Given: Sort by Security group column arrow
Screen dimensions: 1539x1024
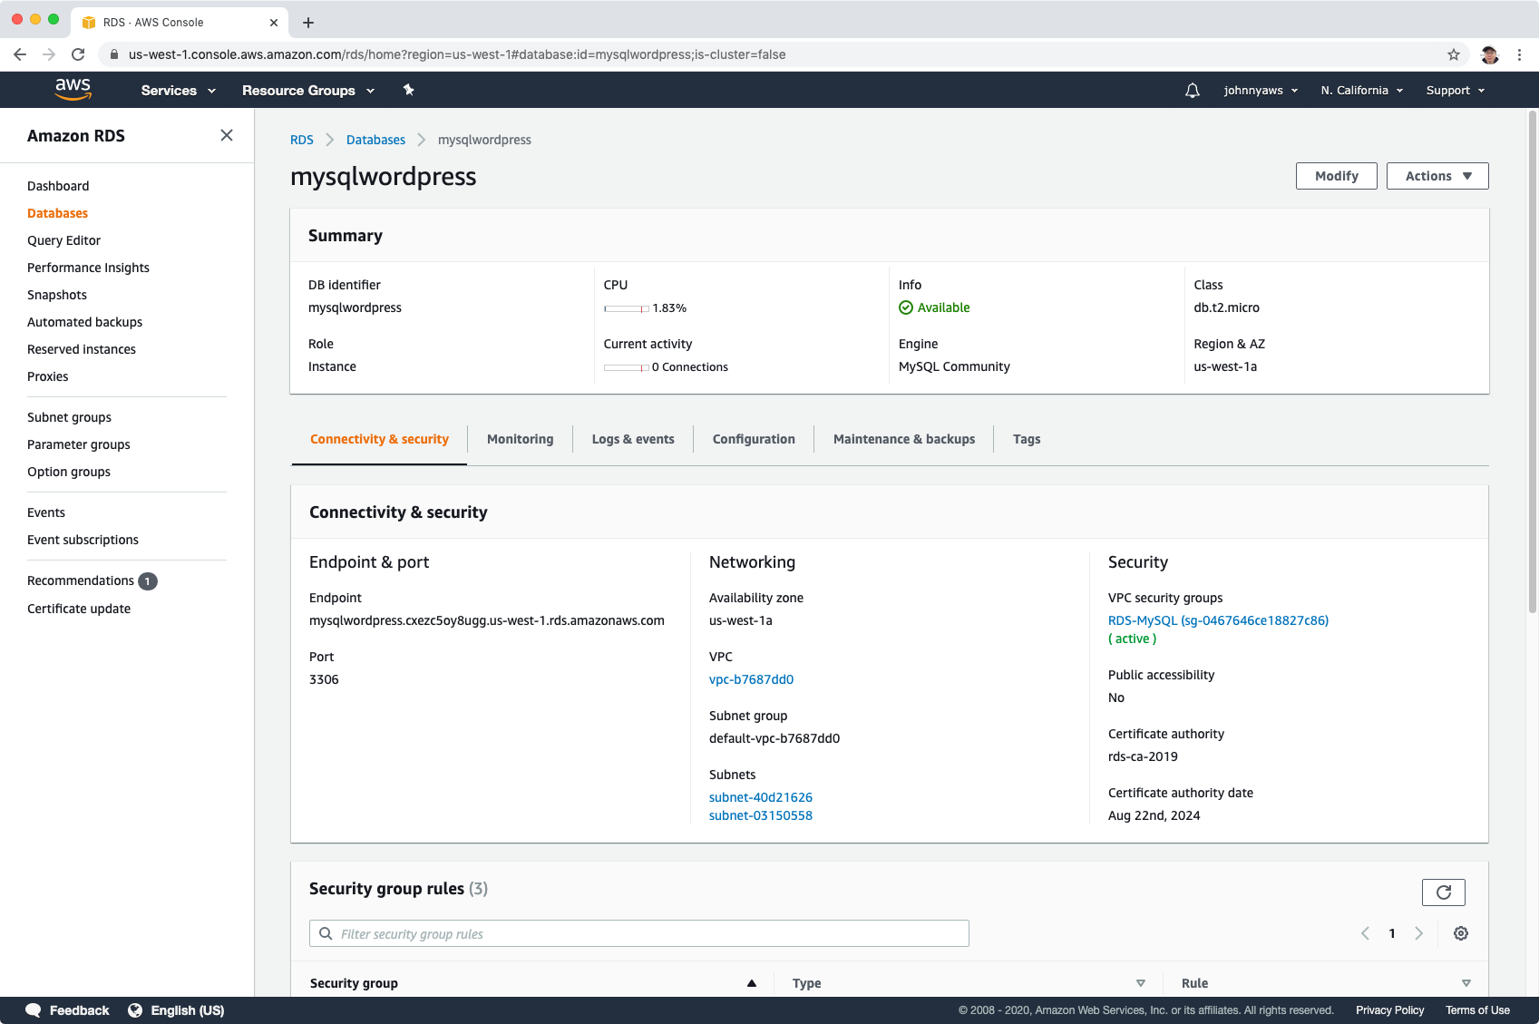Looking at the screenshot, I should click(x=752, y=983).
